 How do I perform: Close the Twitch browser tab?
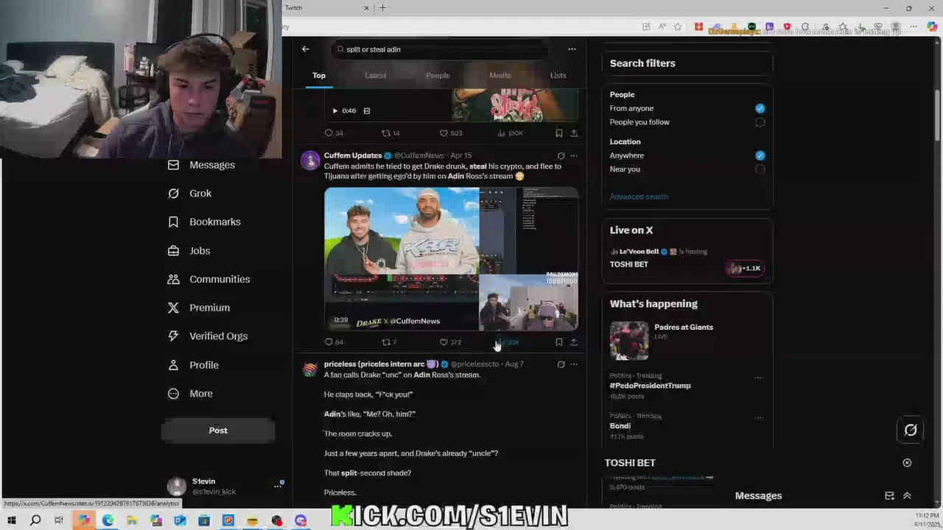point(366,8)
